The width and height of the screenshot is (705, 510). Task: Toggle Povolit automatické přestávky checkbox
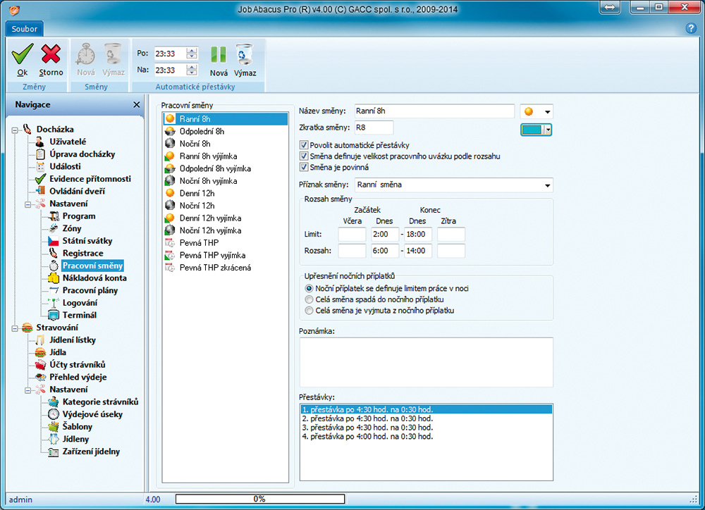tap(304, 145)
